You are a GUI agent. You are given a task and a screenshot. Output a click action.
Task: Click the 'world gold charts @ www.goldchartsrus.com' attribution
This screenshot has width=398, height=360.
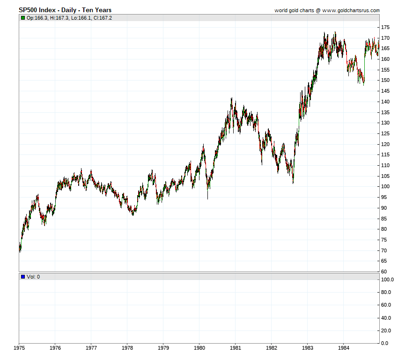tap(327, 10)
